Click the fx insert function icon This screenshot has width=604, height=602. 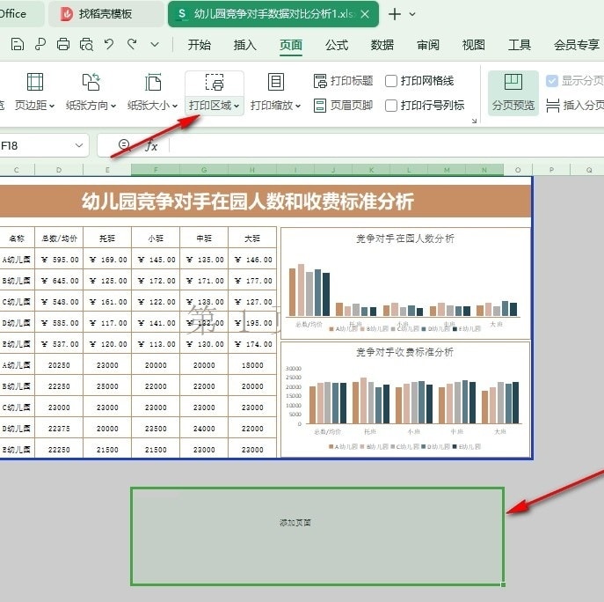(x=151, y=146)
